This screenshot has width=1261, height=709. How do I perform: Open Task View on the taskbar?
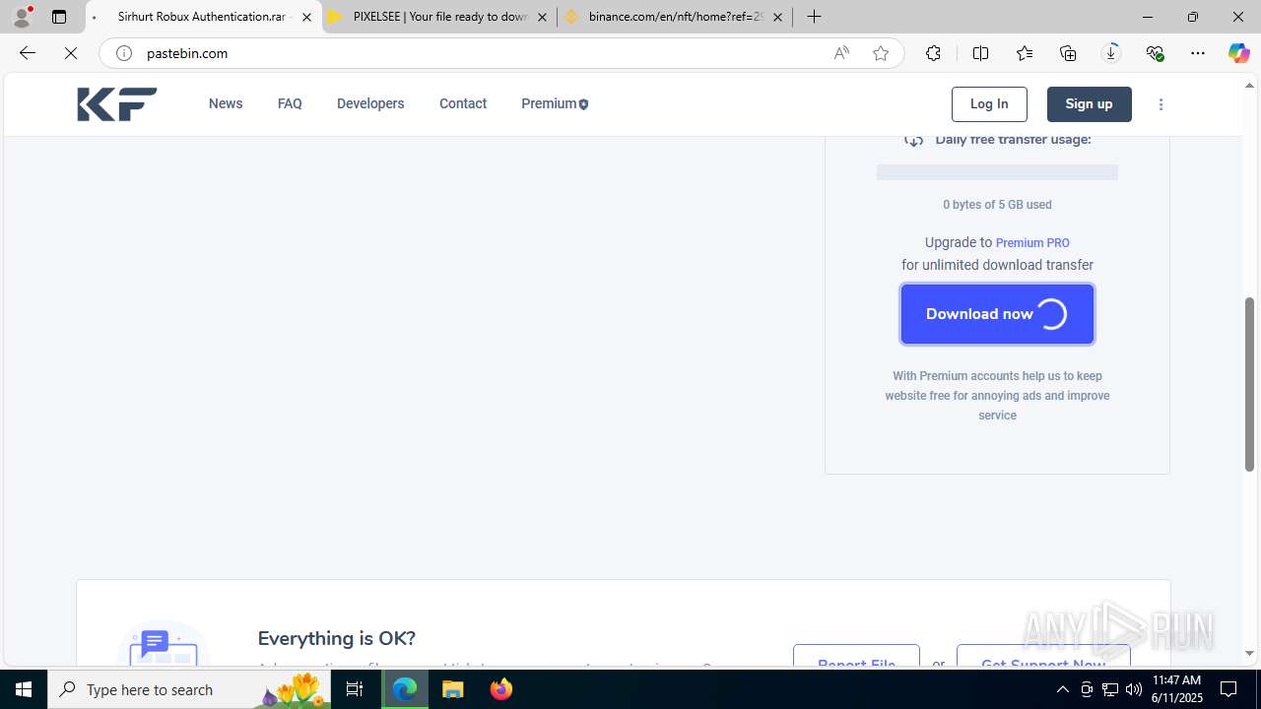click(x=355, y=689)
